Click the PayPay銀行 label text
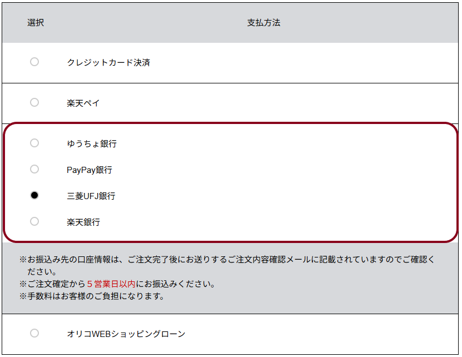 [90, 170]
